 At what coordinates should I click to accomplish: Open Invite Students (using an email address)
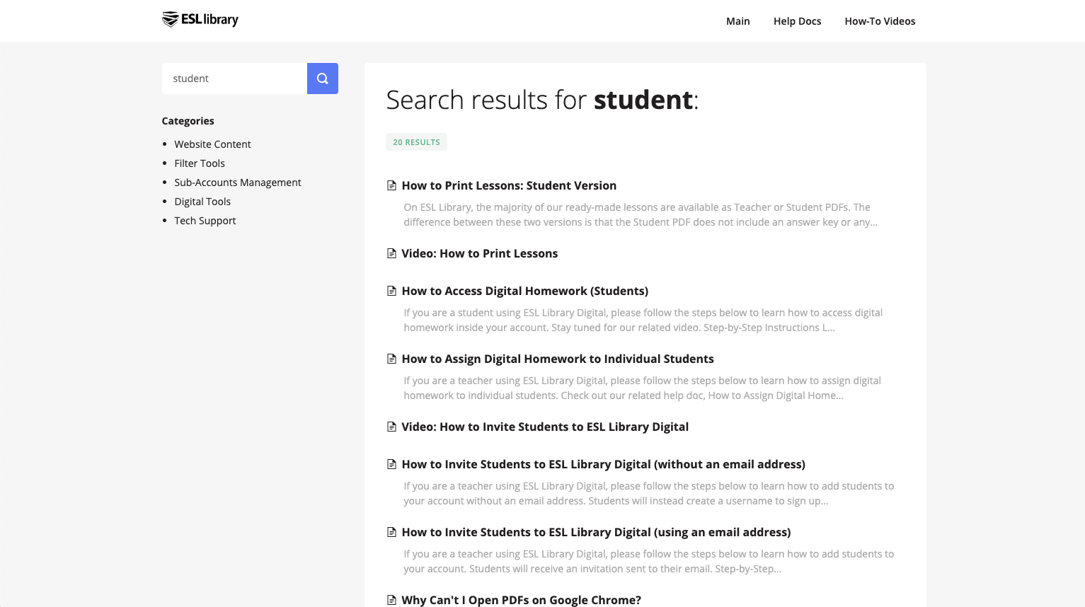click(x=597, y=532)
